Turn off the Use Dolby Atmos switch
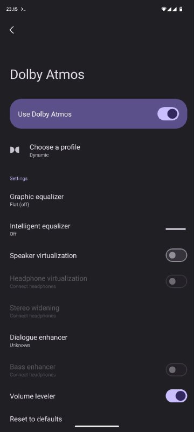 (x=168, y=114)
